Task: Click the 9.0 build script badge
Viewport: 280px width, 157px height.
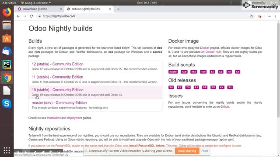Action: click(212, 72)
